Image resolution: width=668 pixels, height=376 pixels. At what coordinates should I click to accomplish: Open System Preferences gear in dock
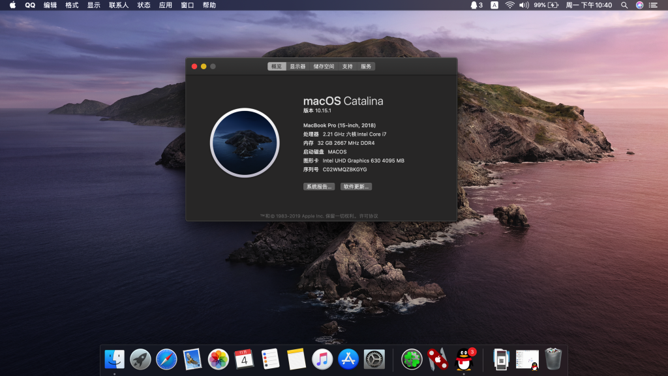[x=374, y=359]
